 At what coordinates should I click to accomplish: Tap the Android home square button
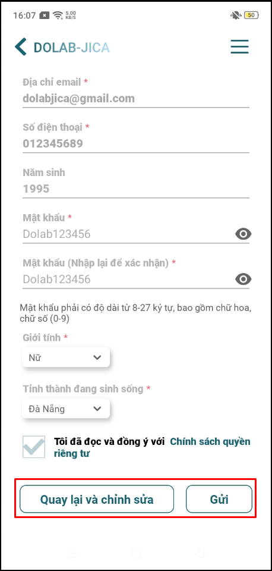tap(137, 554)
